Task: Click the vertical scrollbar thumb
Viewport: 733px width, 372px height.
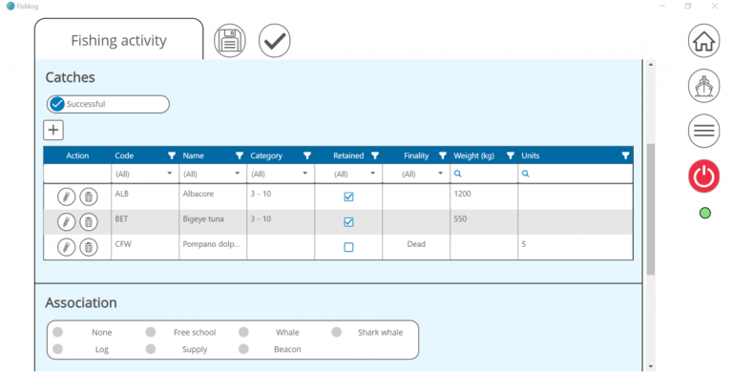Action: point(650,209)
